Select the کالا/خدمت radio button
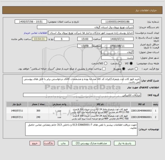The image size is (165, 160). tap(105, 63)
